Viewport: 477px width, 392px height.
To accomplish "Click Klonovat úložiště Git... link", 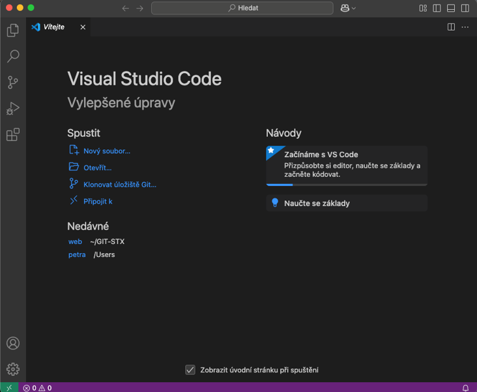I will coord(119,185).
